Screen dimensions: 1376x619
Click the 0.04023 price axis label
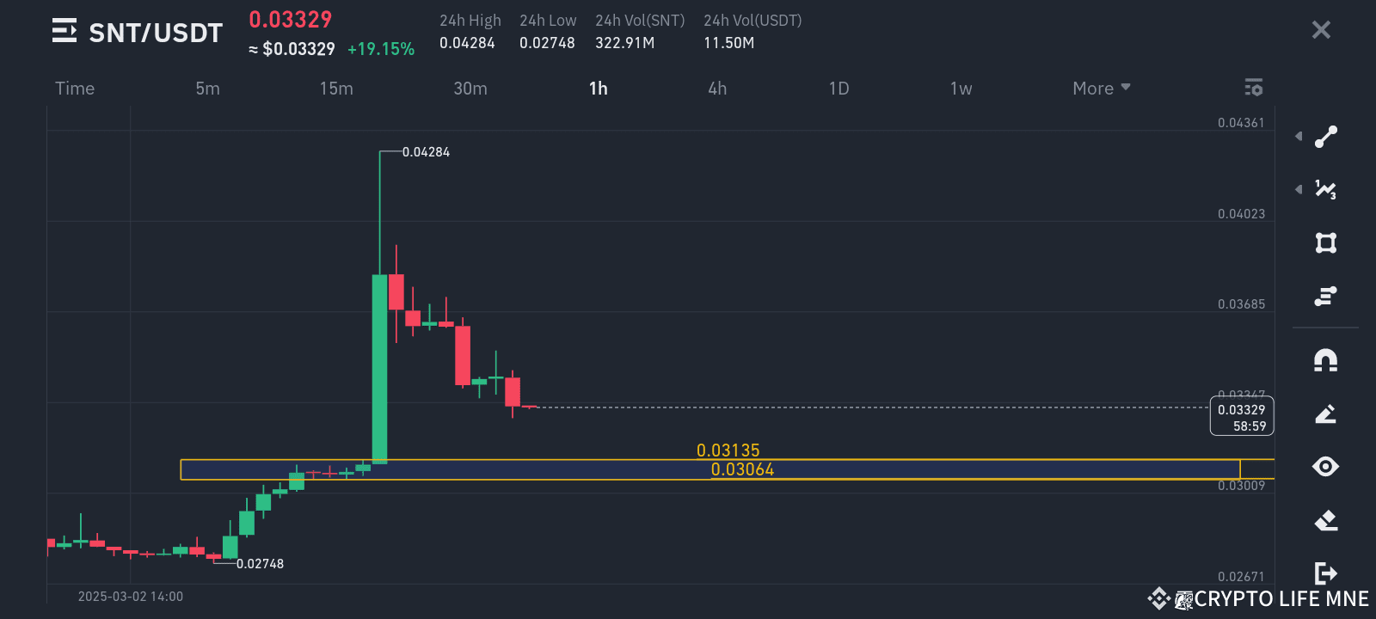pyautogui.click(x=1241, y=214)
